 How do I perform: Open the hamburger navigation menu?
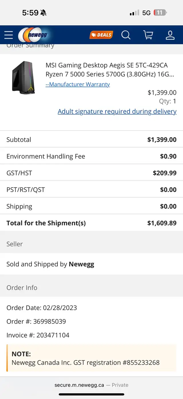click(9, 35)
